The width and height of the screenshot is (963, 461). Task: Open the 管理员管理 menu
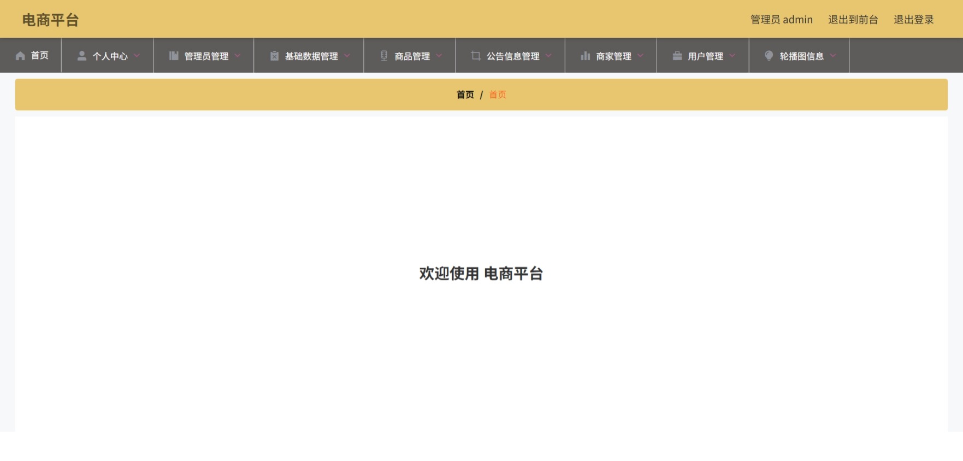coord(204,56)
